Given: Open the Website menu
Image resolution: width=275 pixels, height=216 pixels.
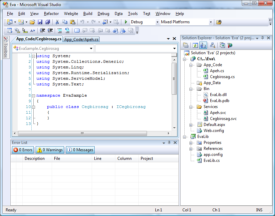Looking at the screenshot, I should click(x=71, y=14).
